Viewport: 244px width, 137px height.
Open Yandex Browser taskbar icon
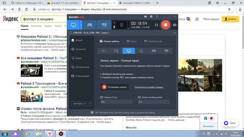coord(50,134)
